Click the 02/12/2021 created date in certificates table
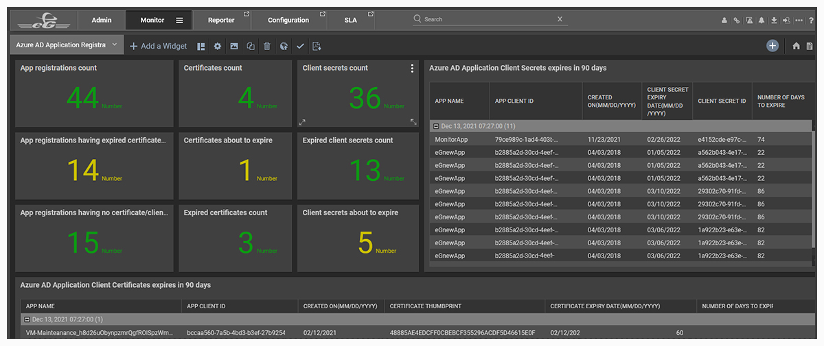The width and height of the screenshot is (824, 346). click(319, 333)
